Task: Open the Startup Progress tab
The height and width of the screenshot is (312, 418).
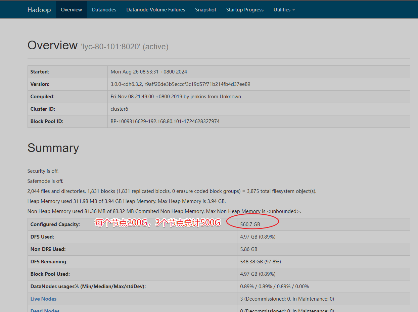Action: tap(245, 10)
